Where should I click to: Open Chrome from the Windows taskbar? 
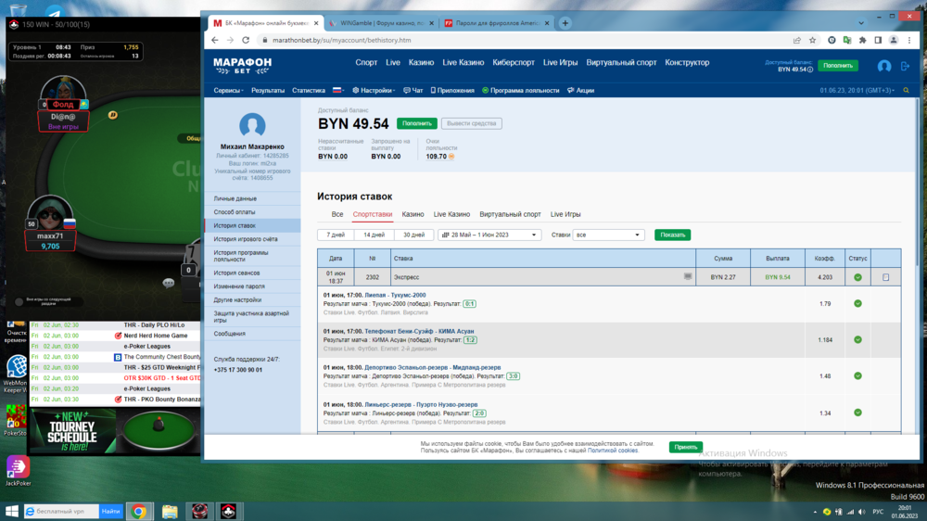138,511
